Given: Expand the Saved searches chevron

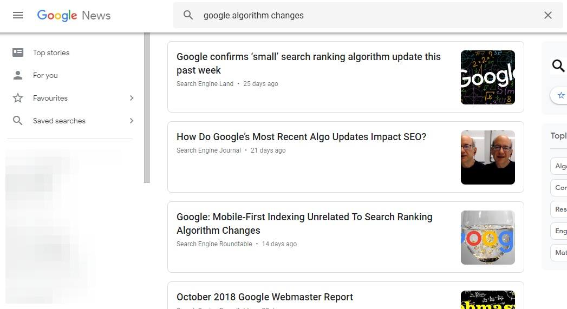Looking at the screenshot, I should click(132, 121).
